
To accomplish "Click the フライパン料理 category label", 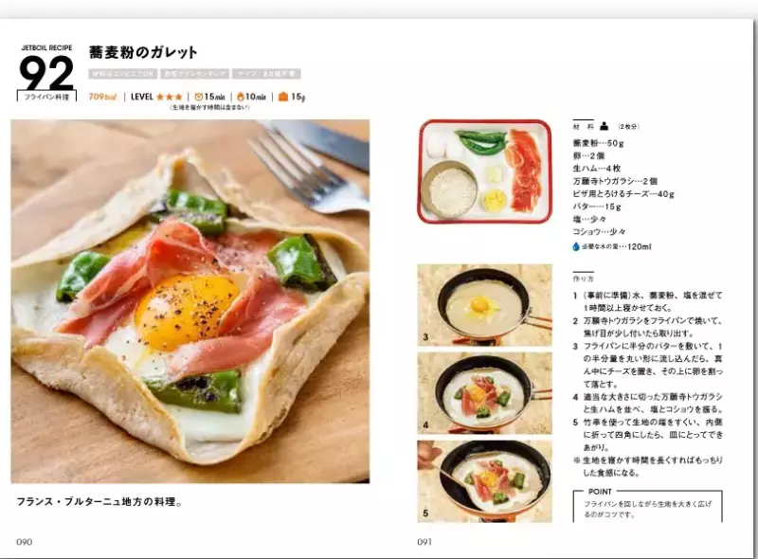I will [46, 97].
